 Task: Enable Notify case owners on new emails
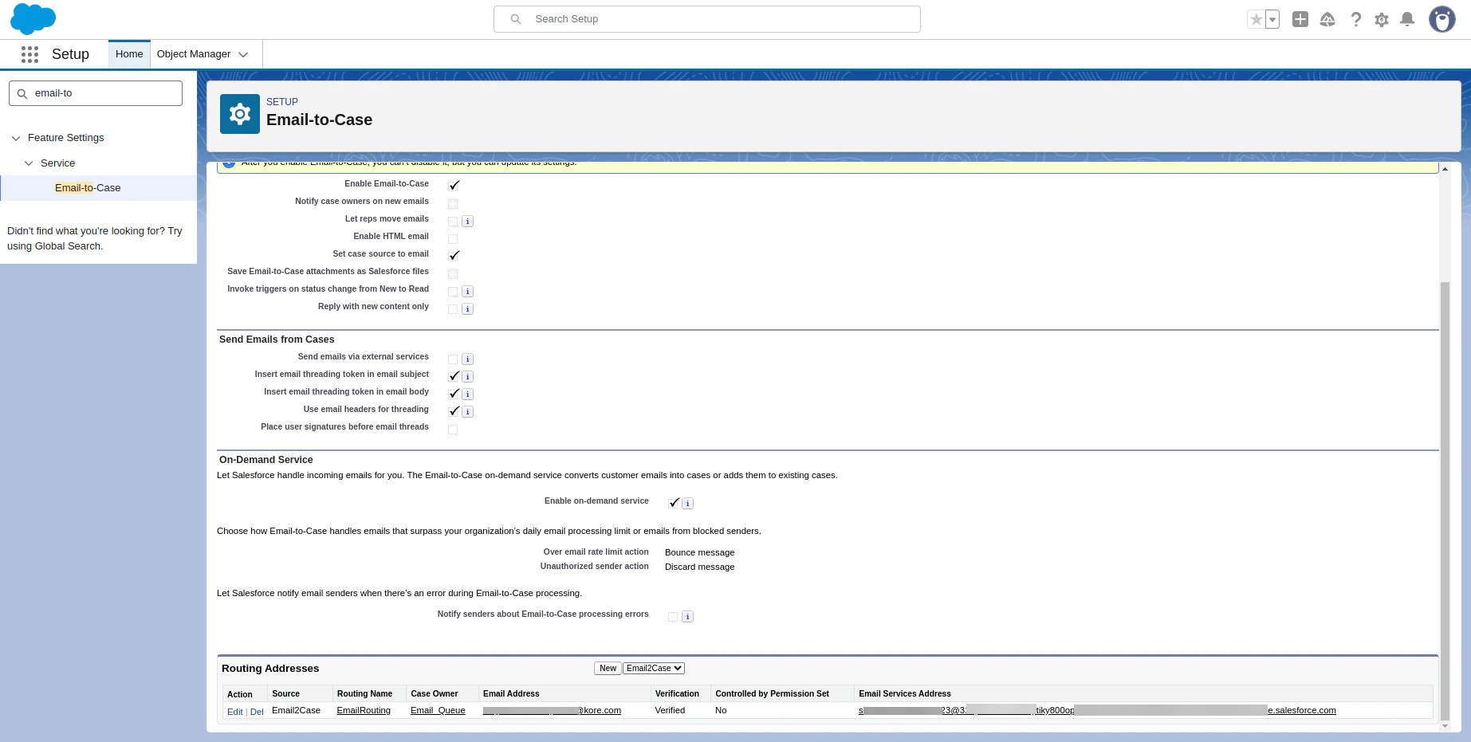click(452, 203)
